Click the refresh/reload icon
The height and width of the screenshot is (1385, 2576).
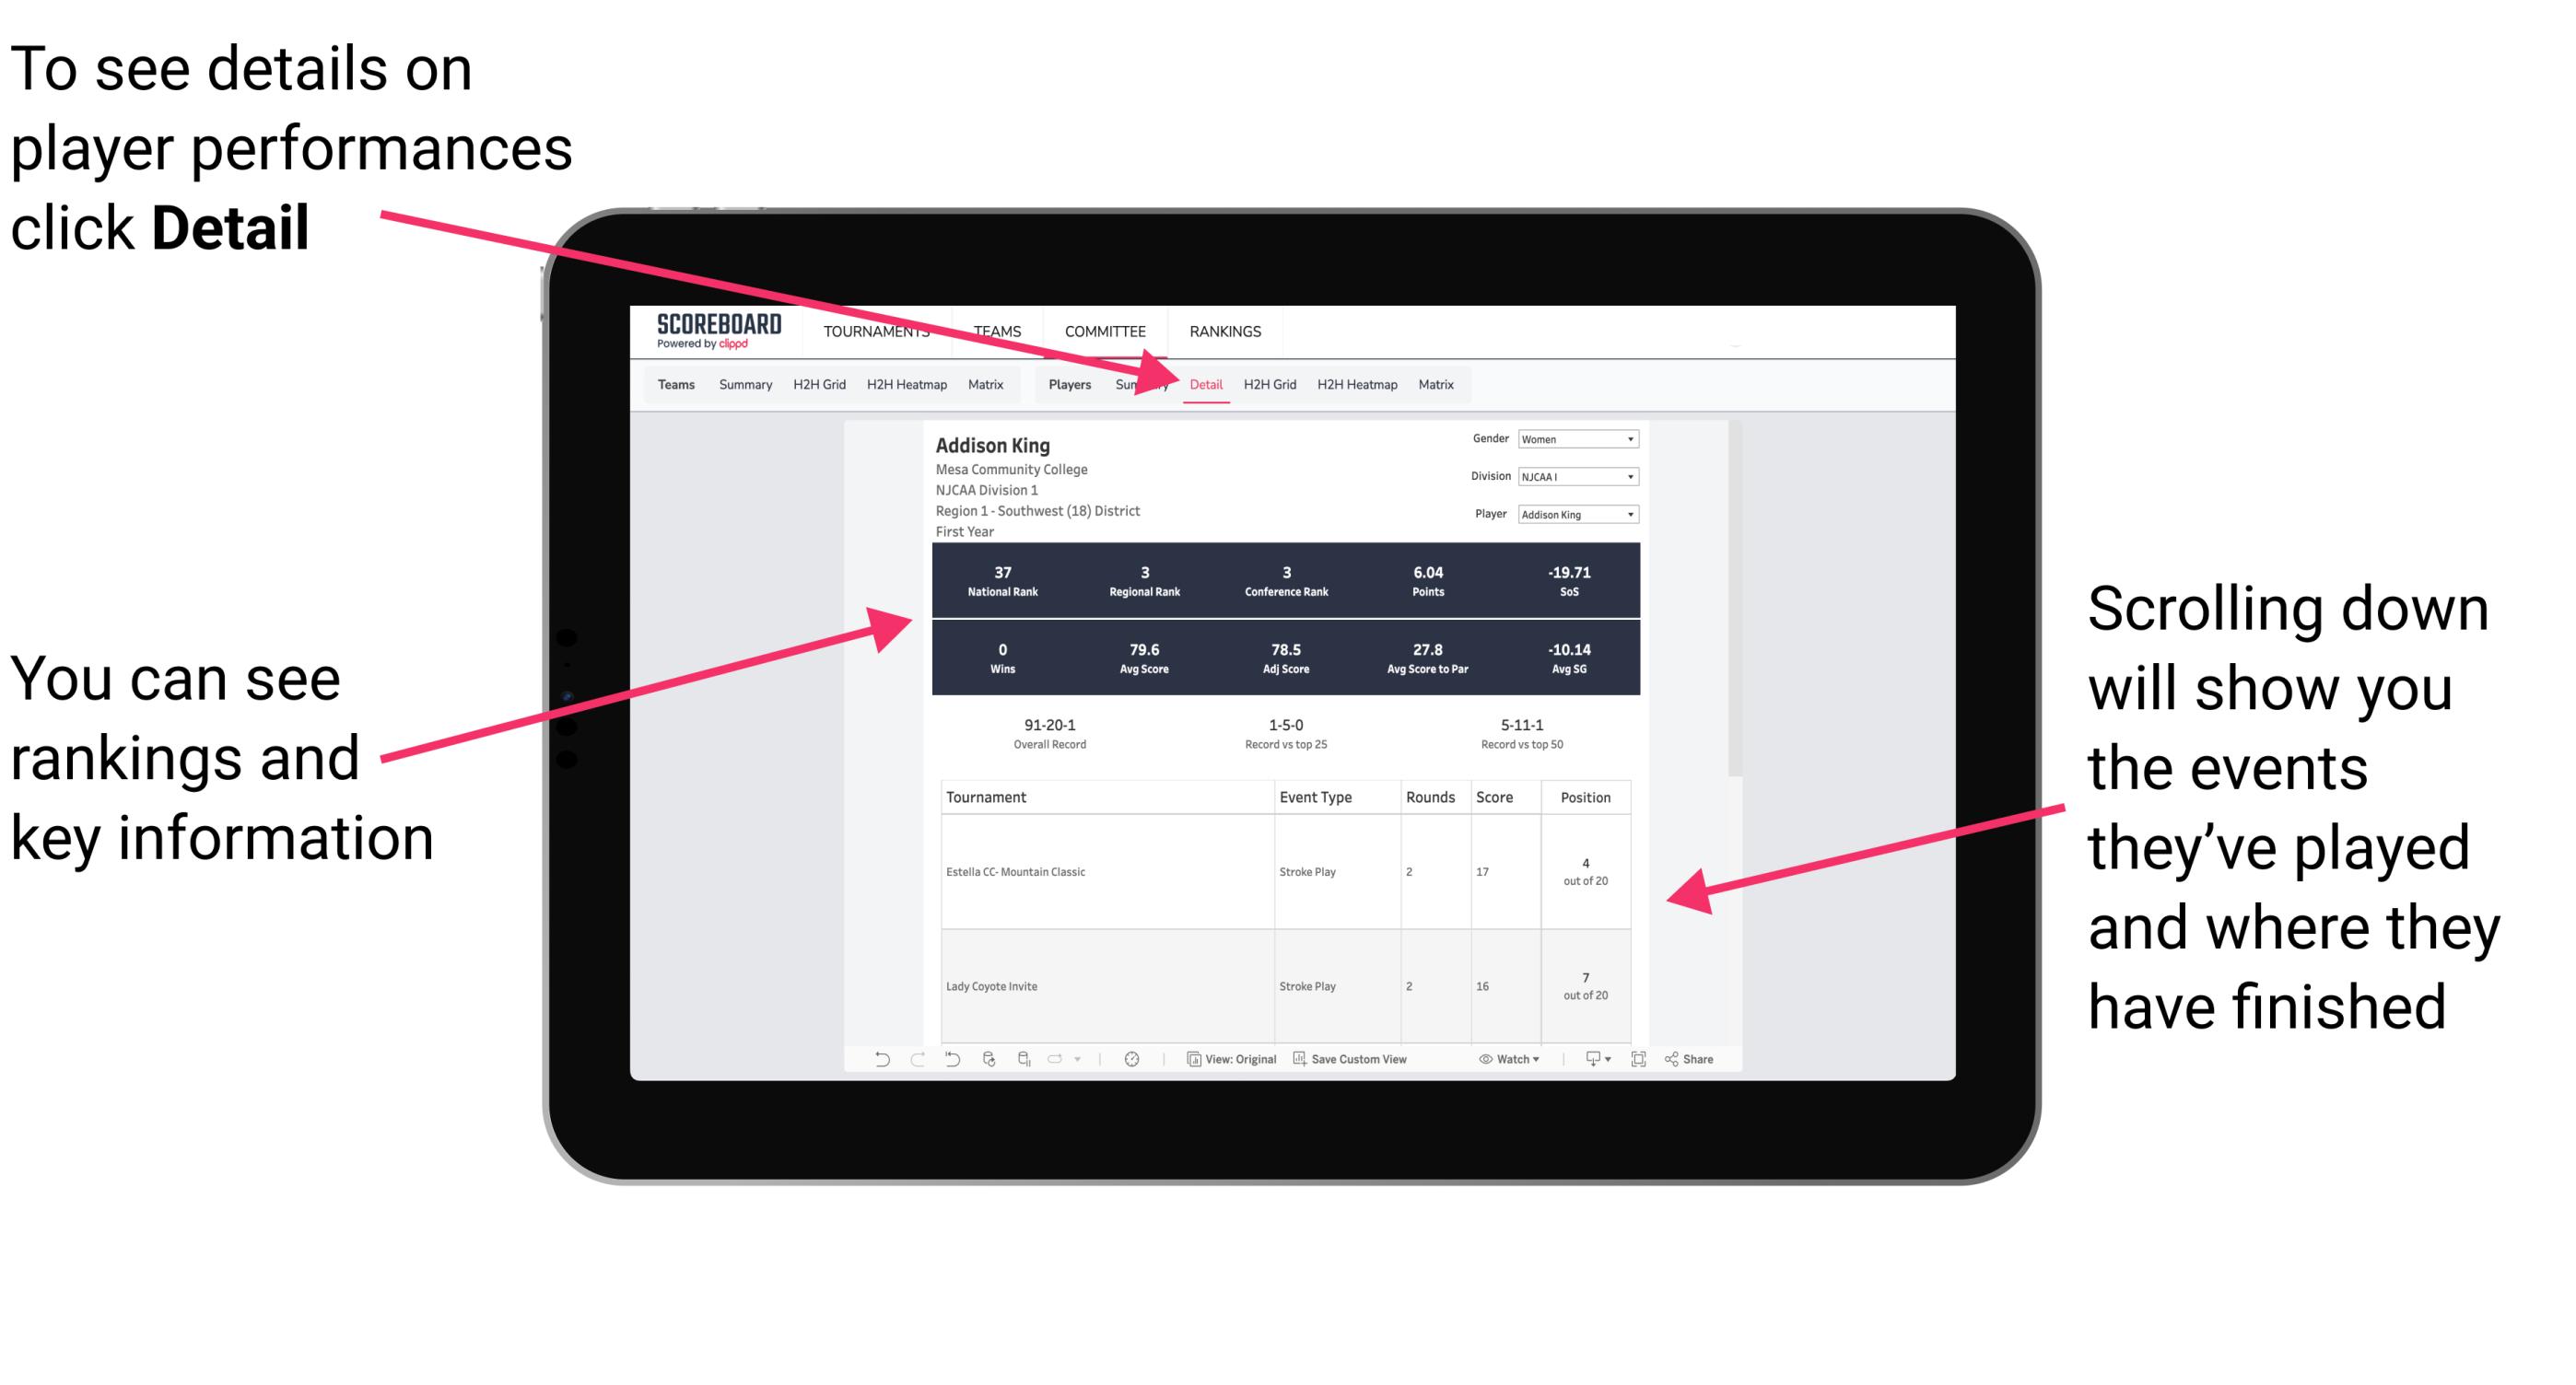pyautogui.click(x=988, y=1071)
